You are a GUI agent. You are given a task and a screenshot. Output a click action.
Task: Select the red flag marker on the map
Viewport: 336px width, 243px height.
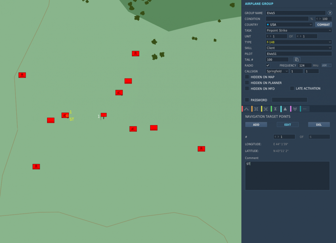click(x=103, y=115)
